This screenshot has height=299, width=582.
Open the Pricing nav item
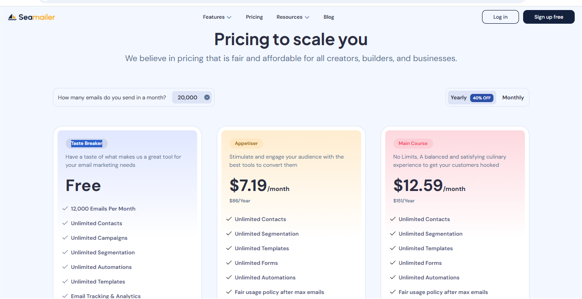254,17
